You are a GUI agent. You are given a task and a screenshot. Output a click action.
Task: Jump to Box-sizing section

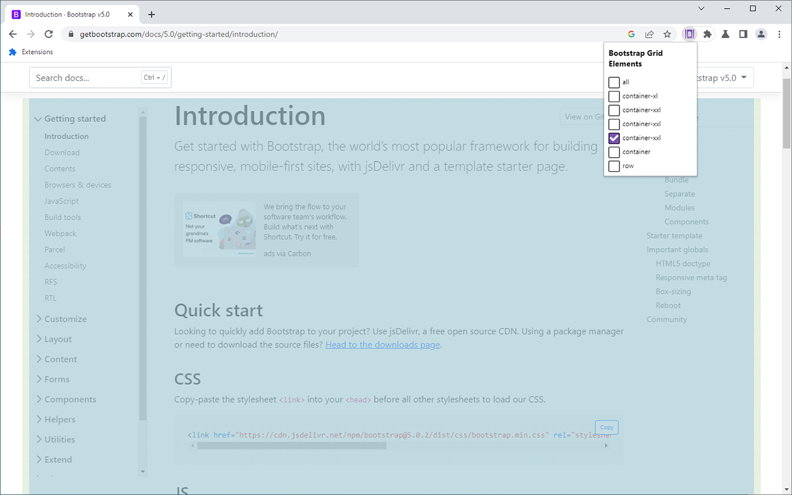pos(673,291)
